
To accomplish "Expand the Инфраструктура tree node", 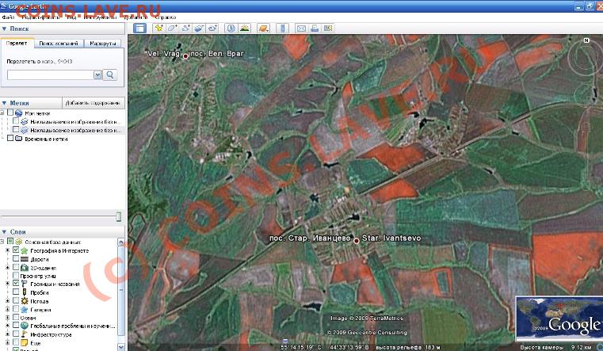I will [7, 334].
